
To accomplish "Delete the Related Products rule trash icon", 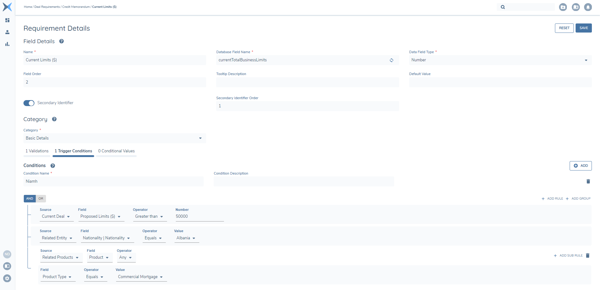I will [587, 256].
